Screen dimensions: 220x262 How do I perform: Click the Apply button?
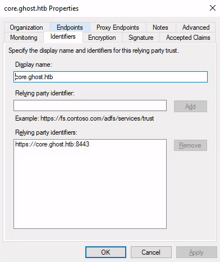point(196,252)
